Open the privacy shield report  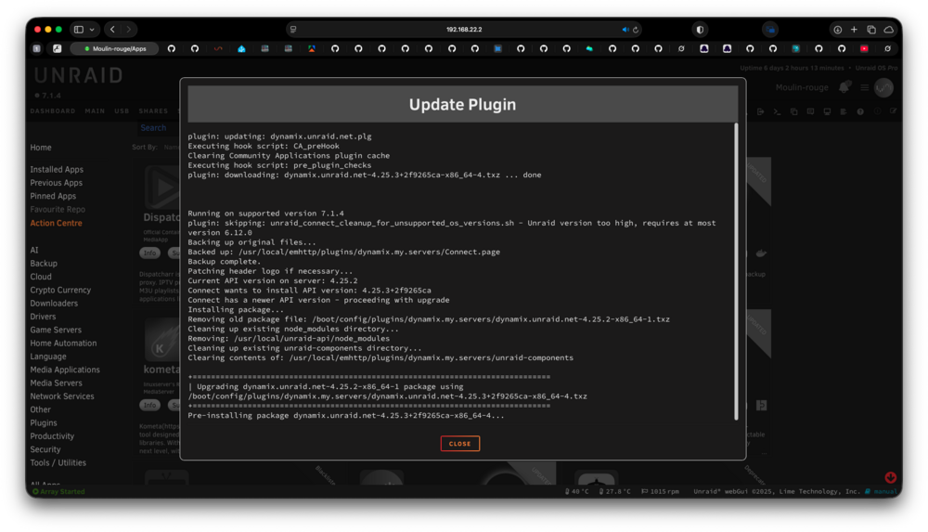coord(700,29)
